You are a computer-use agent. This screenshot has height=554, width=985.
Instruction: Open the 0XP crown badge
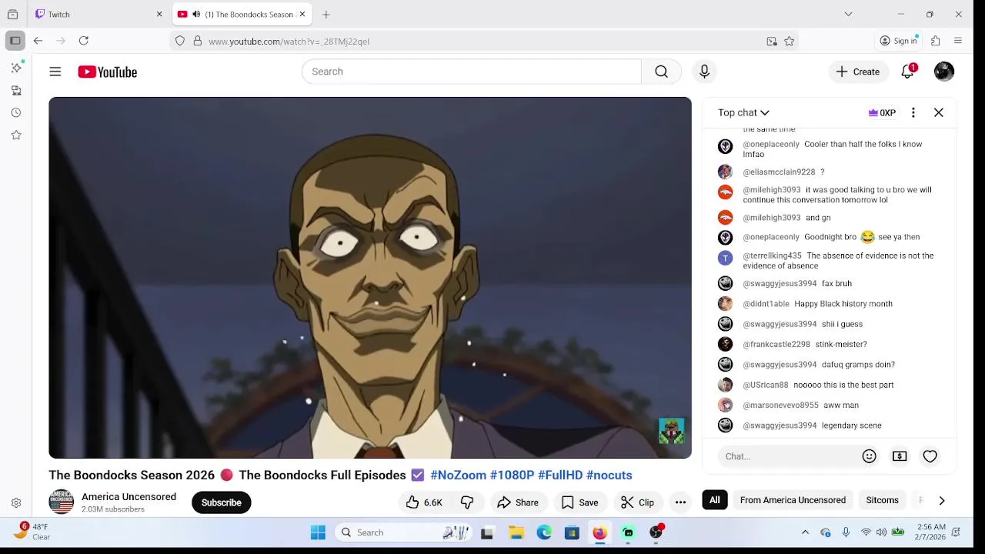click(x=882, y=112)
